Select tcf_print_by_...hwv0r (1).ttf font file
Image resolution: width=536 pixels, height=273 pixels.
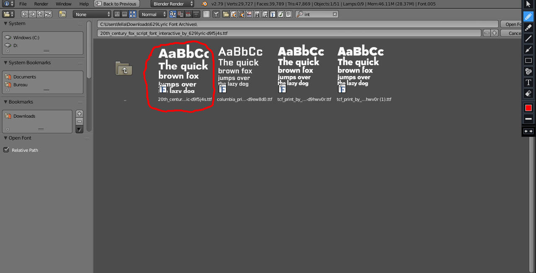(364, 73)
